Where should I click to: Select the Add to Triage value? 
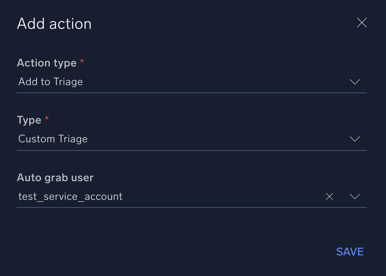click(x=51, y=82)
